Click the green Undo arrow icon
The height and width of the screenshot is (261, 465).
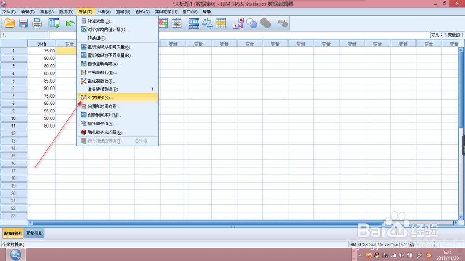click(70, 23)
